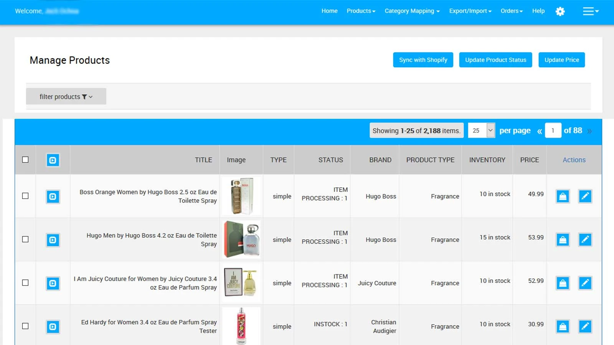Click shopping bag icon for Boss Orange Women
This screenshot has width=614, height=345.
pyautogui.click(x=563, y=196)
